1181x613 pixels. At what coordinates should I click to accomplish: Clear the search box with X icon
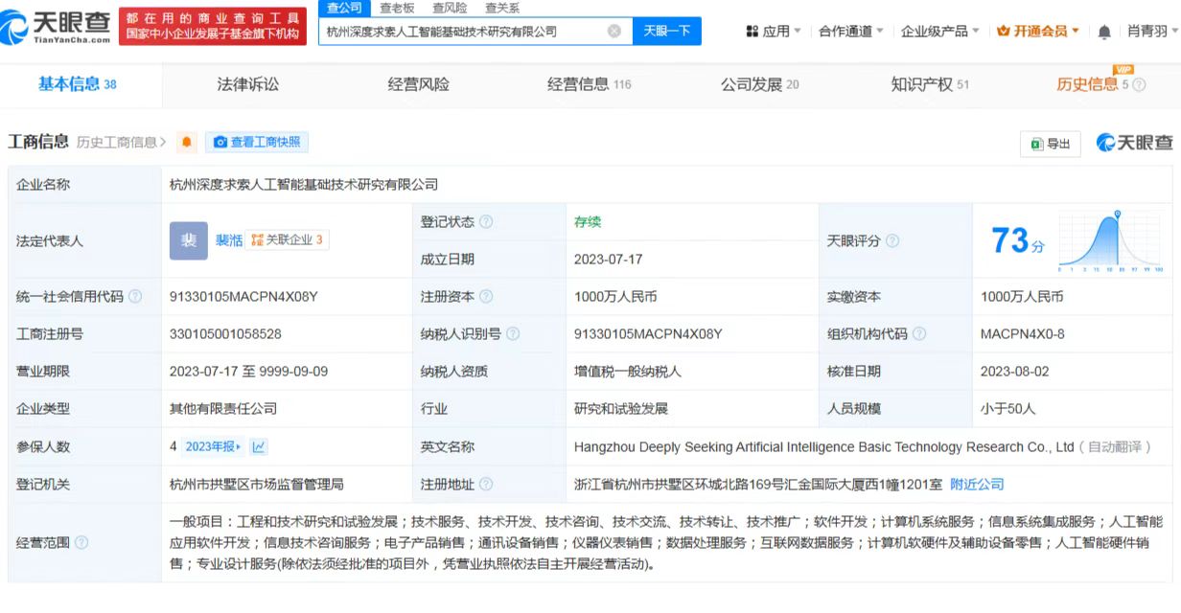pos(614,31)
